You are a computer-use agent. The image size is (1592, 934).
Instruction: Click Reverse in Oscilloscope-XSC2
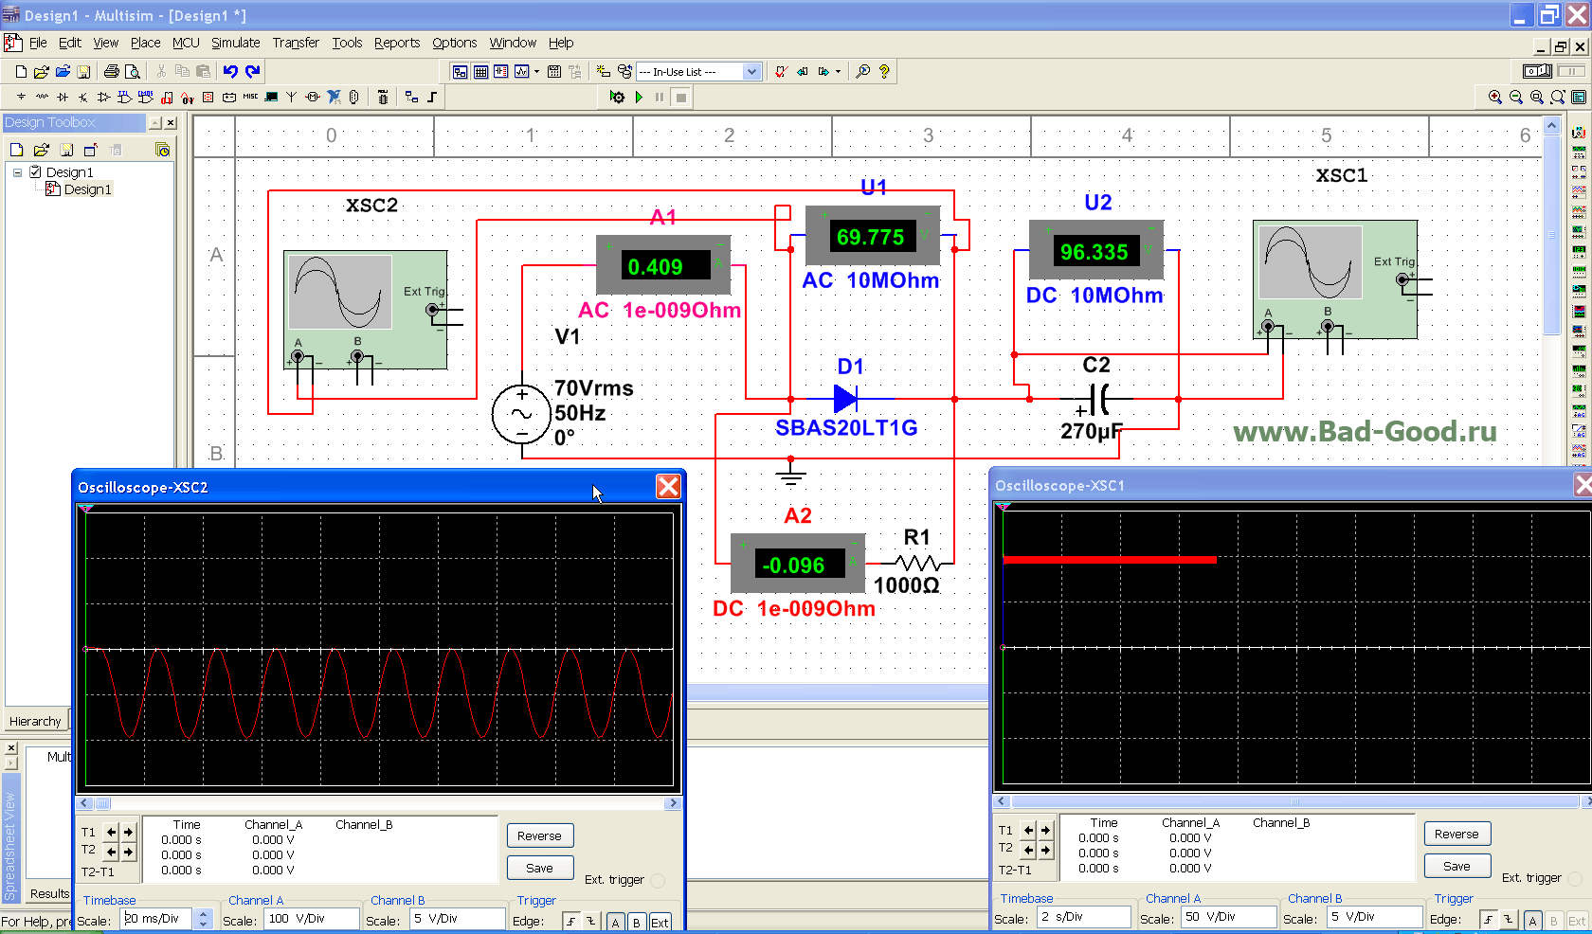(x=540, y=835)
